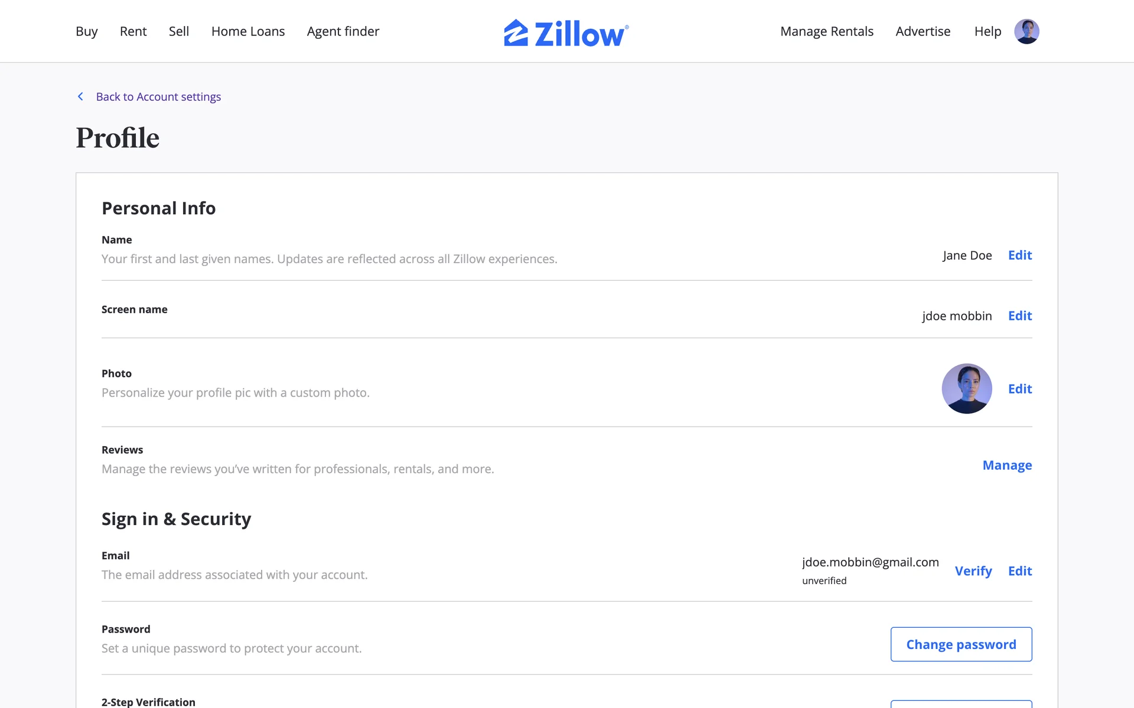Click Advertise in top navigation
The width and height of the screenshot is (1134, 708).
[x=923, y=31]
